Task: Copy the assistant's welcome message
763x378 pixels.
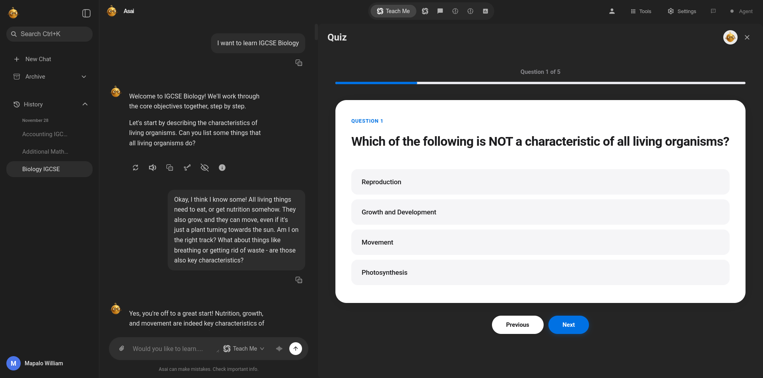Action: [170, 167]
